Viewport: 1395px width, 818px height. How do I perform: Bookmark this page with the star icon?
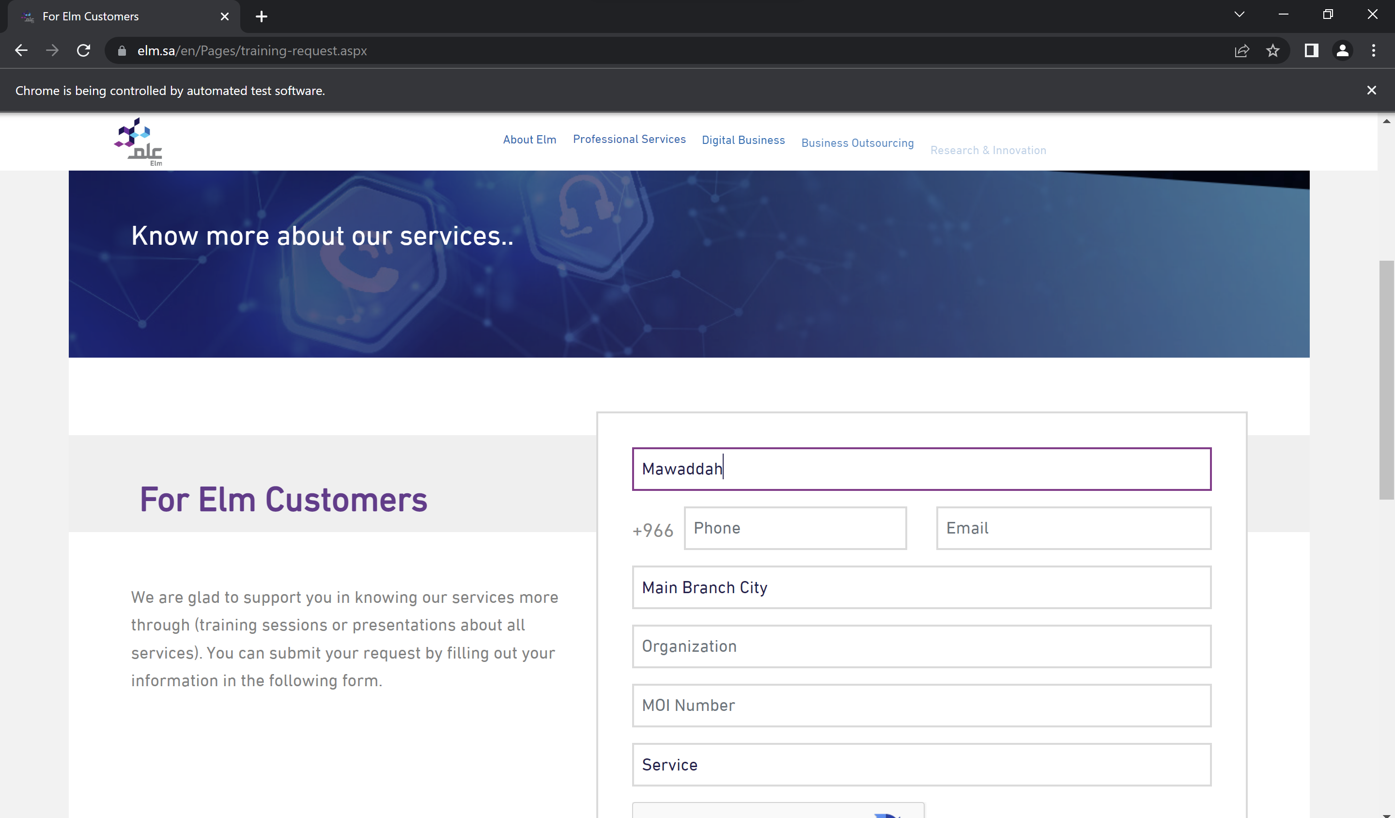click(x=1272, y=50)
